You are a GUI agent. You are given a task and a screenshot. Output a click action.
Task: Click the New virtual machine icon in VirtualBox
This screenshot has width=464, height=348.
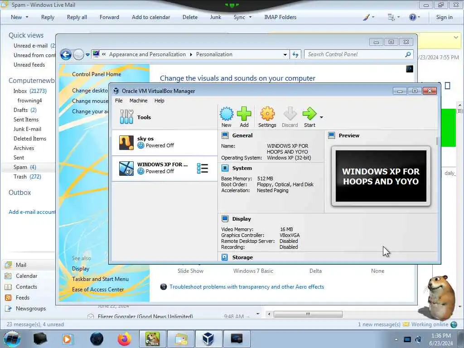coord(227,114)
